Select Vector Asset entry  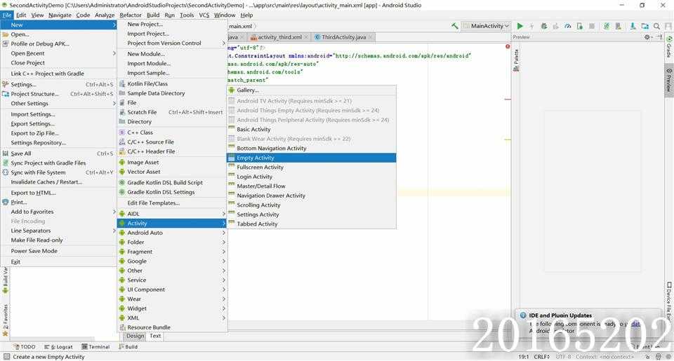[x=172, y=172]
